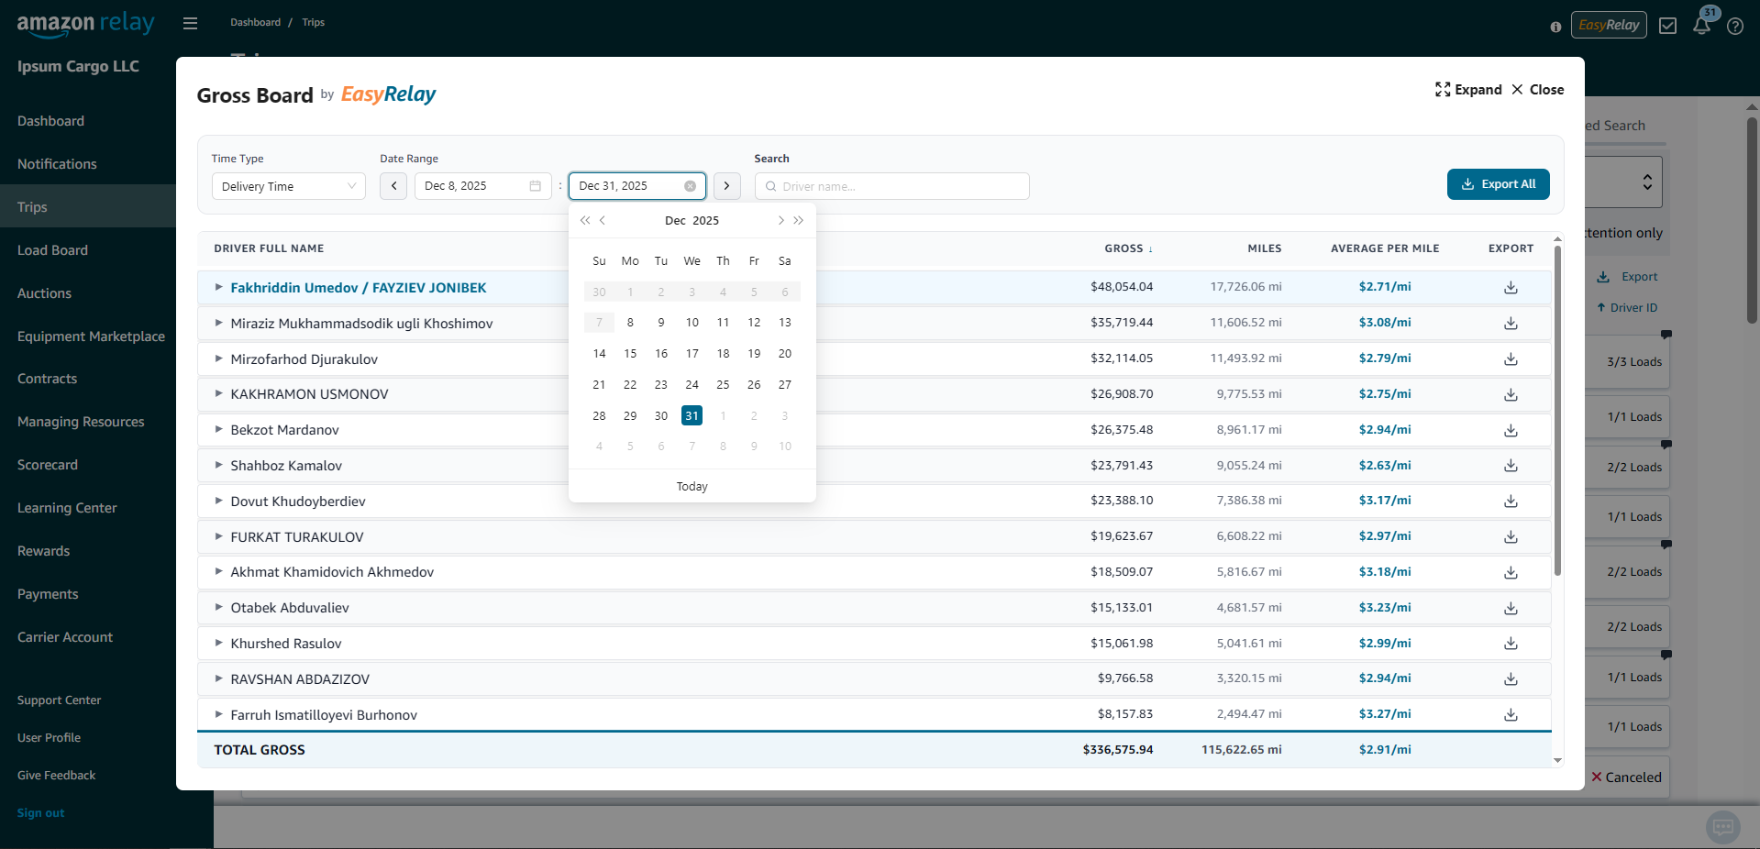Shift date range backward with left arrow
The image size is (1760, 849).
(393, 186)
